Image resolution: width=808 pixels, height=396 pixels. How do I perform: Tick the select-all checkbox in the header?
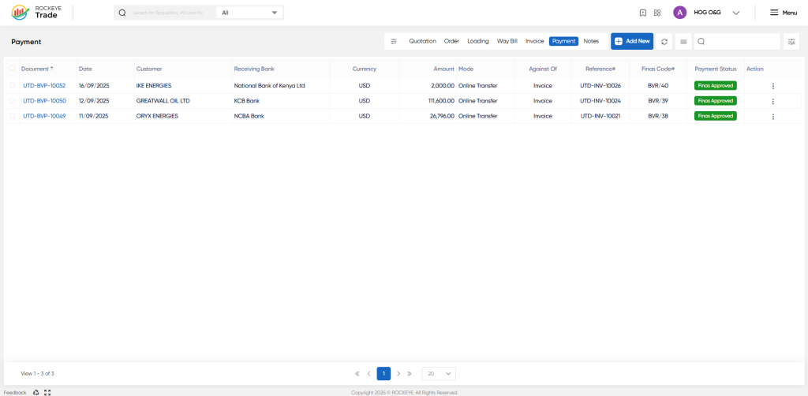point(12,69)
